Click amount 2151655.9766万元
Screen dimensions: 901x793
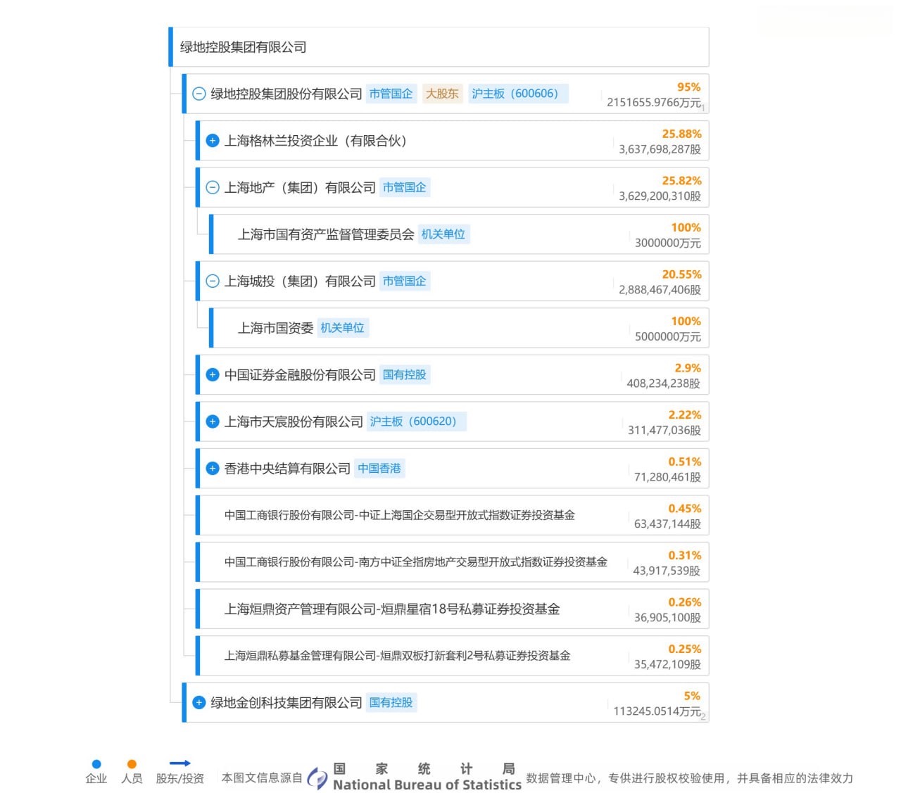point(654,103)
